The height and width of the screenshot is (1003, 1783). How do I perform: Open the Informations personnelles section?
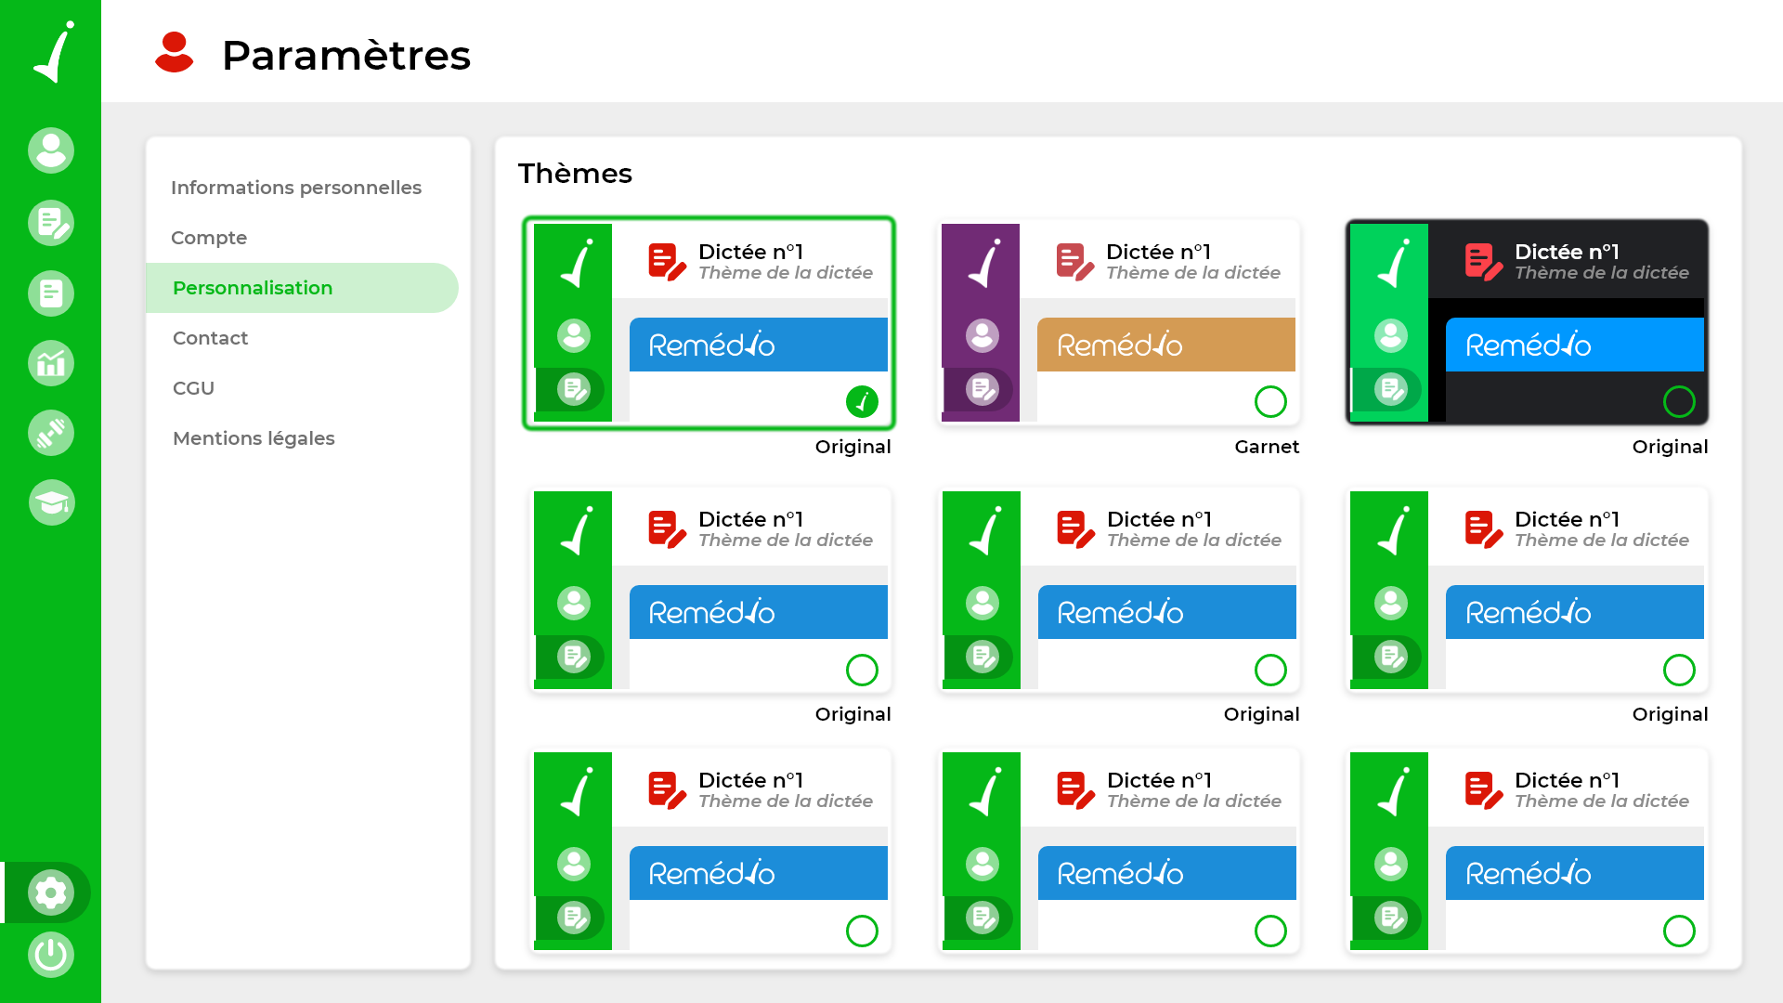[x=295, y=188]
